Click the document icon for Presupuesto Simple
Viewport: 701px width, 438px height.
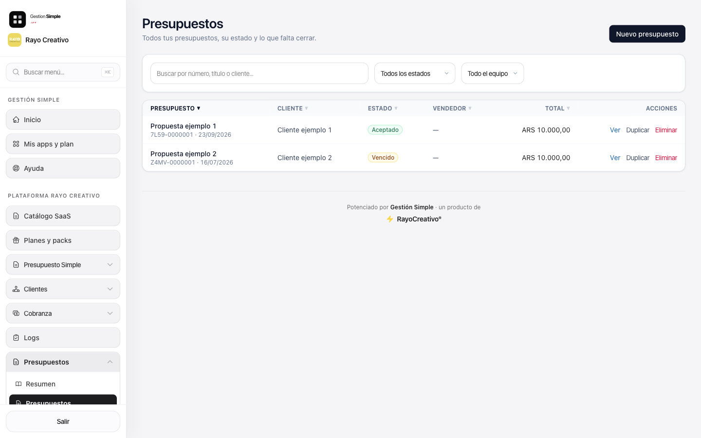pyautogui.click(x=16, y=265)
